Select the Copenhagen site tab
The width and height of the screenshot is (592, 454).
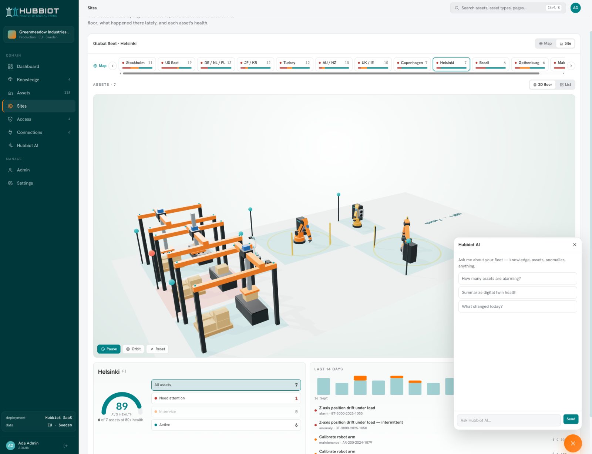412,64
